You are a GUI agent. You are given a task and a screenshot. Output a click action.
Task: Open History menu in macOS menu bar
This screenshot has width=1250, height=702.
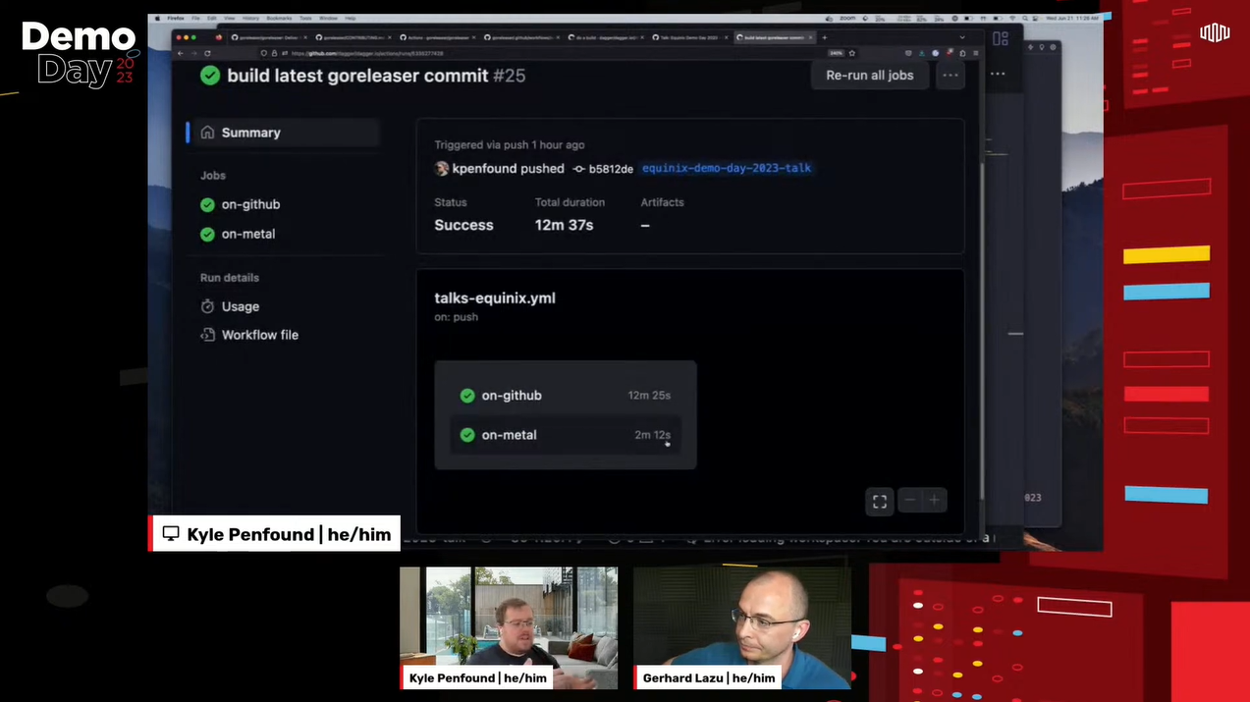click(x=250, y=18)
